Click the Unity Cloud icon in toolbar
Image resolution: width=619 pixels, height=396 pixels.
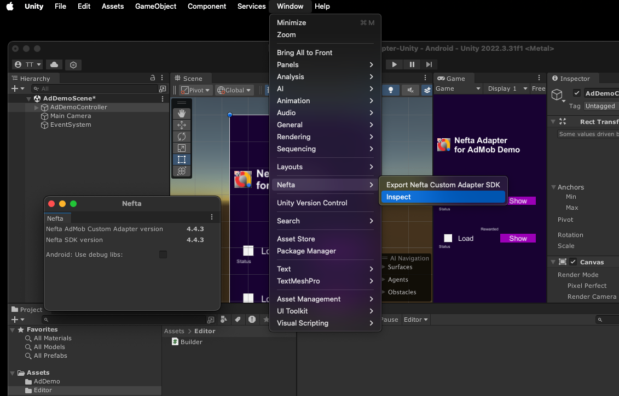[x=54, y=64]
